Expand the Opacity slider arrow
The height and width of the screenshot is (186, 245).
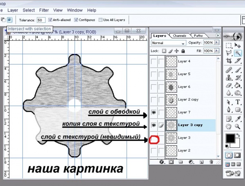[x=216, y=42]
